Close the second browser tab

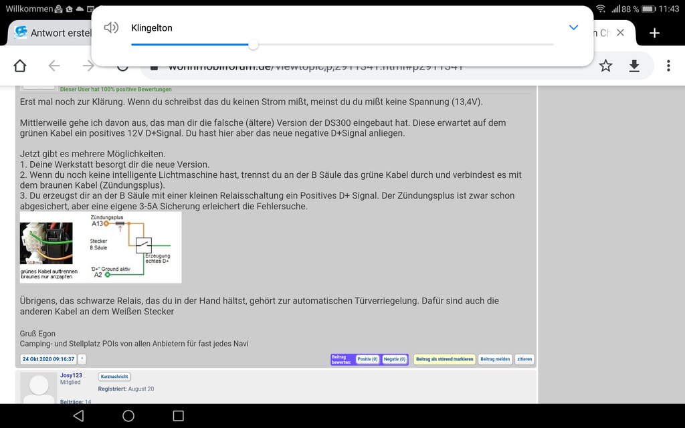coord(620,33)
